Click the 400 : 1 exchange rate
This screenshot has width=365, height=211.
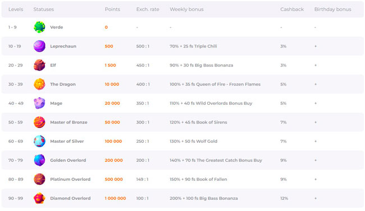pos(143,85)
